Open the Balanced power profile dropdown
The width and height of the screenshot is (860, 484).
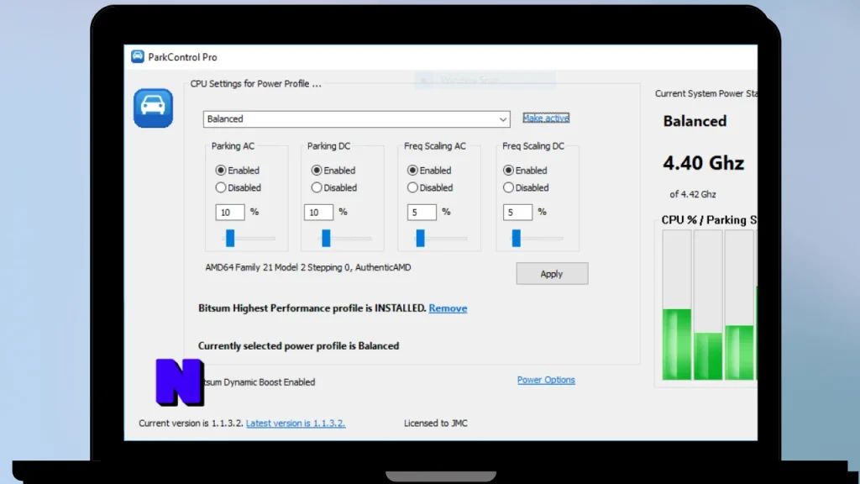point(356,119)
